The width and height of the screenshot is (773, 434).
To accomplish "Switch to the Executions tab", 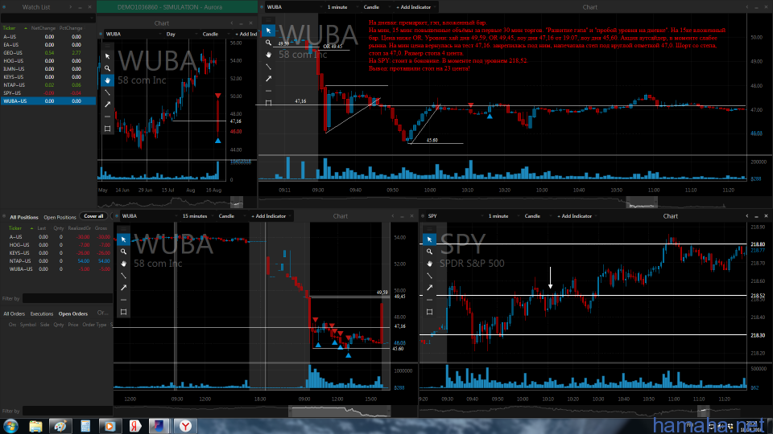I will (41, 314).
